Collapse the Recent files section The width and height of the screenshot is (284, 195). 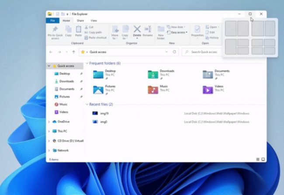87,104
